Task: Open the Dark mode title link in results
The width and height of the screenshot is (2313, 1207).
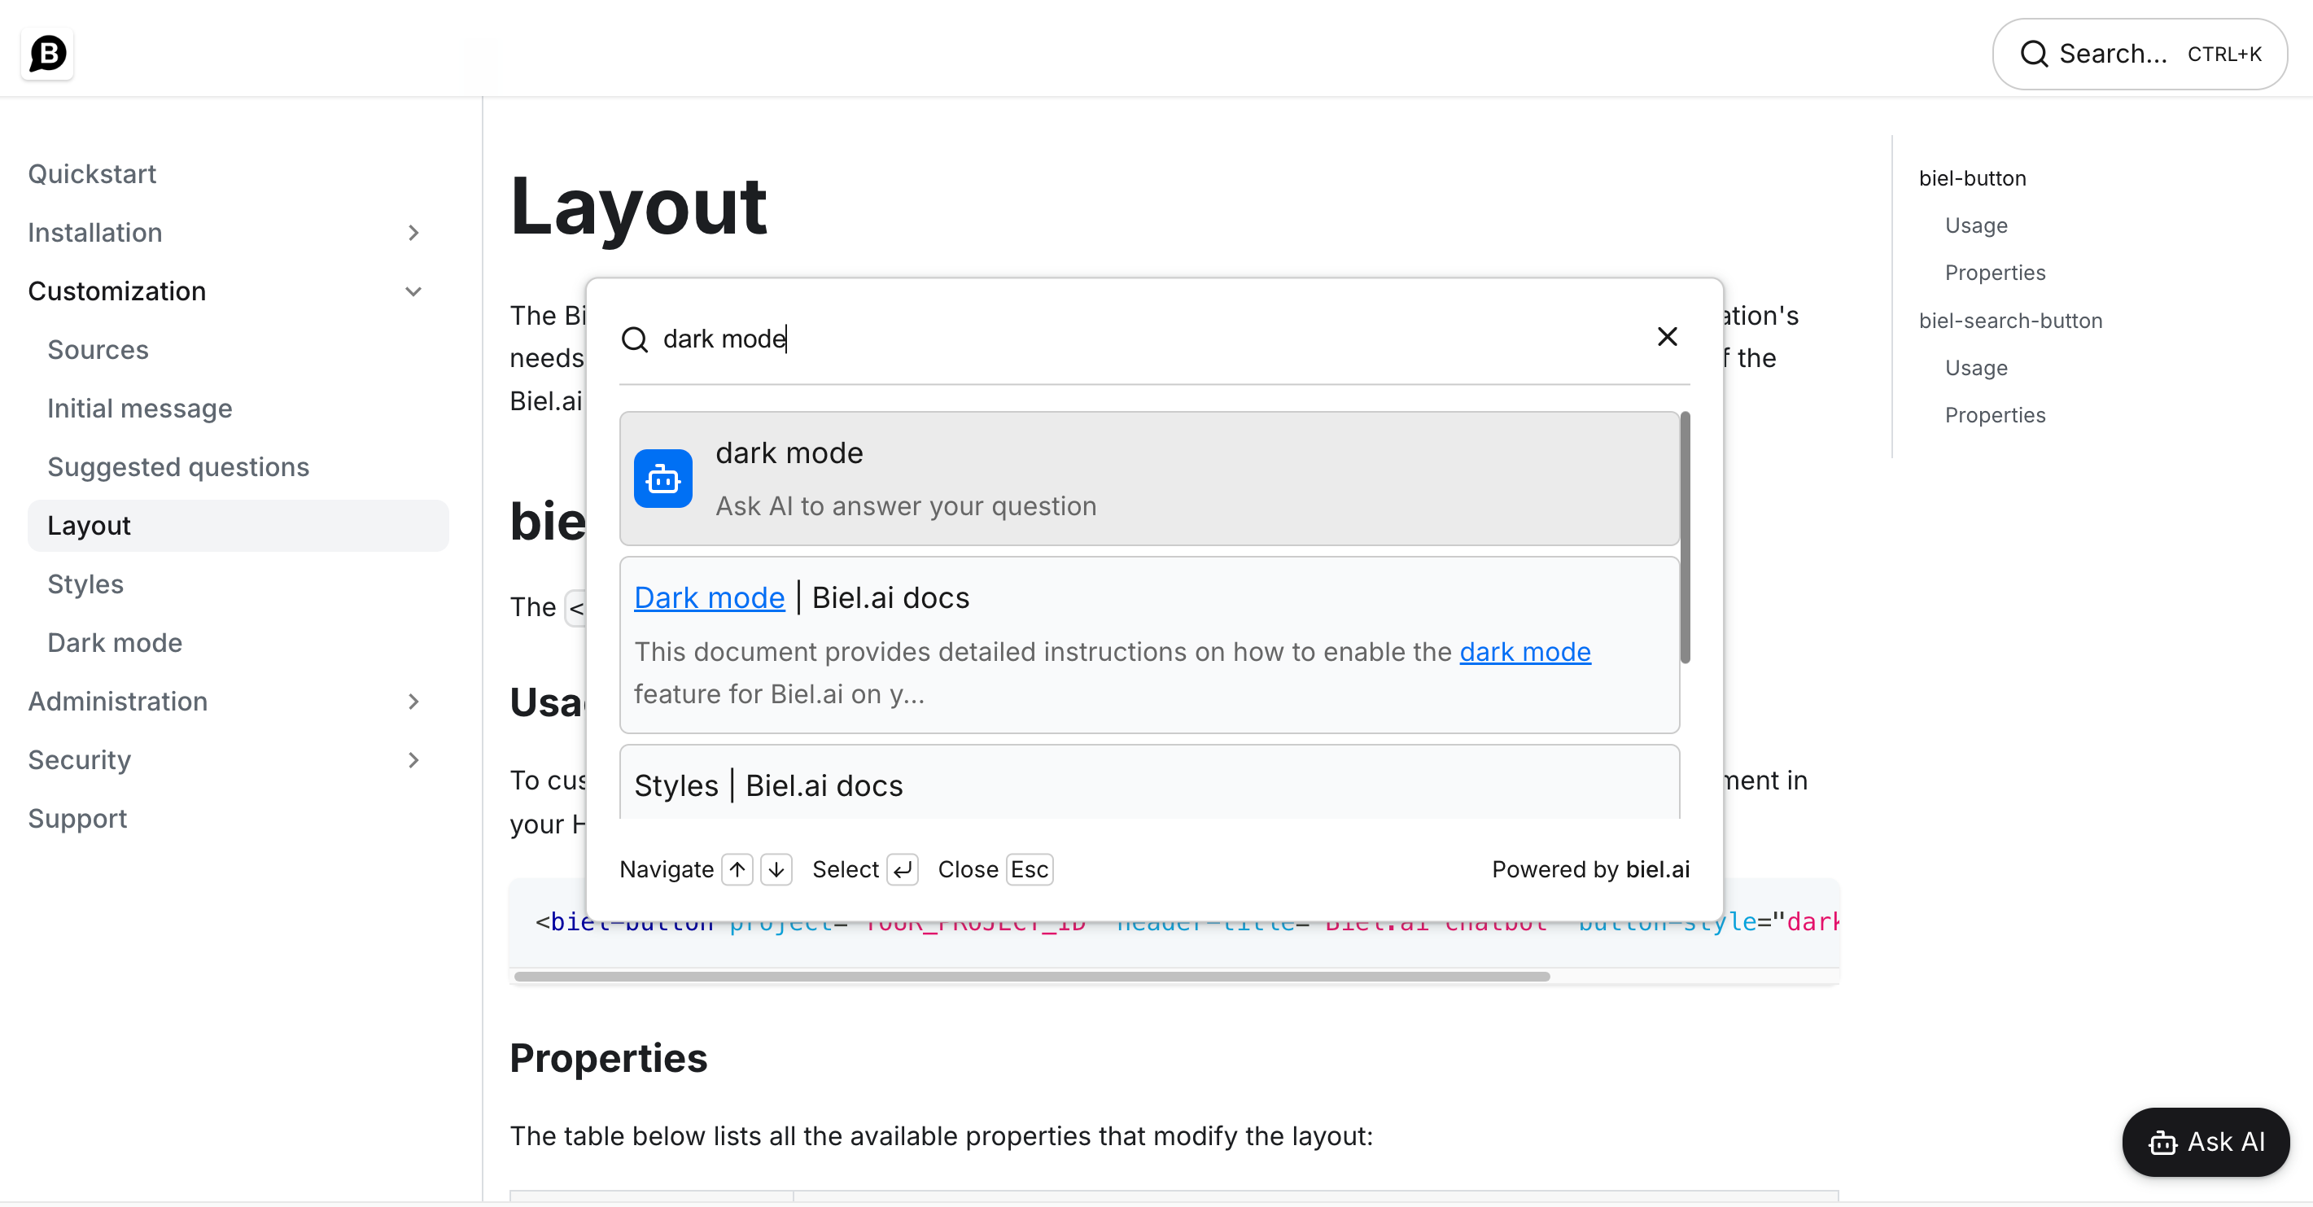Action: pyautogui.click(x=708, y=598)
